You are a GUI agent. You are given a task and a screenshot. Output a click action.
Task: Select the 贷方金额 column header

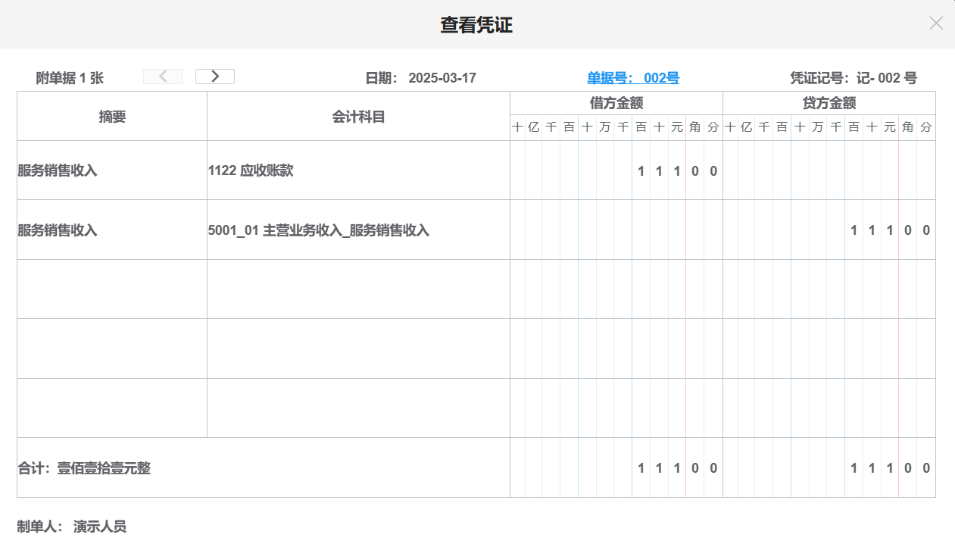coord(829,103)
